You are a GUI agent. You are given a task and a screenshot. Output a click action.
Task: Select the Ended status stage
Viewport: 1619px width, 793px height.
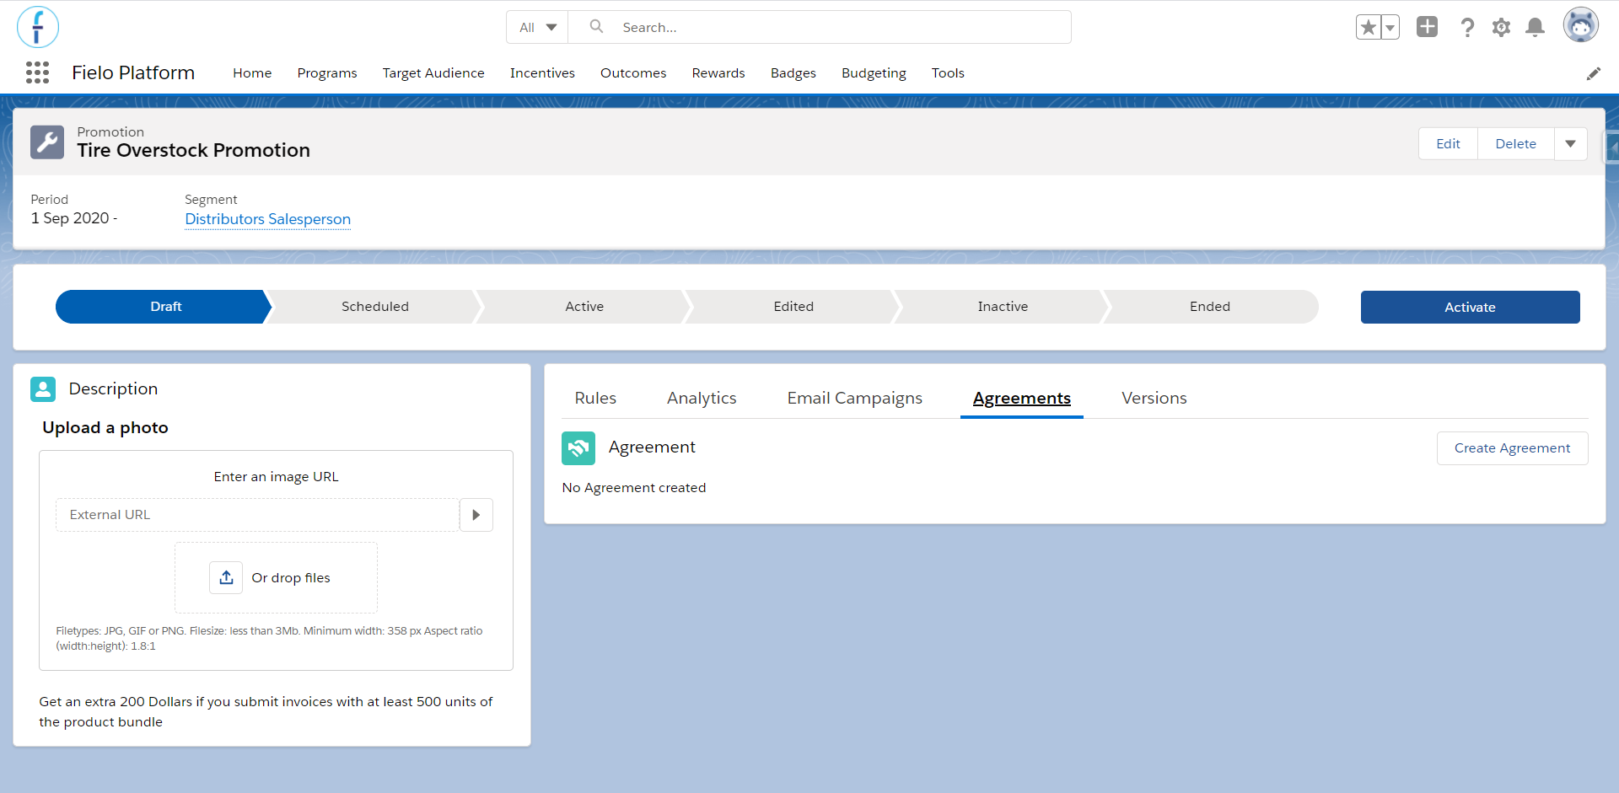coord(1210,307)
